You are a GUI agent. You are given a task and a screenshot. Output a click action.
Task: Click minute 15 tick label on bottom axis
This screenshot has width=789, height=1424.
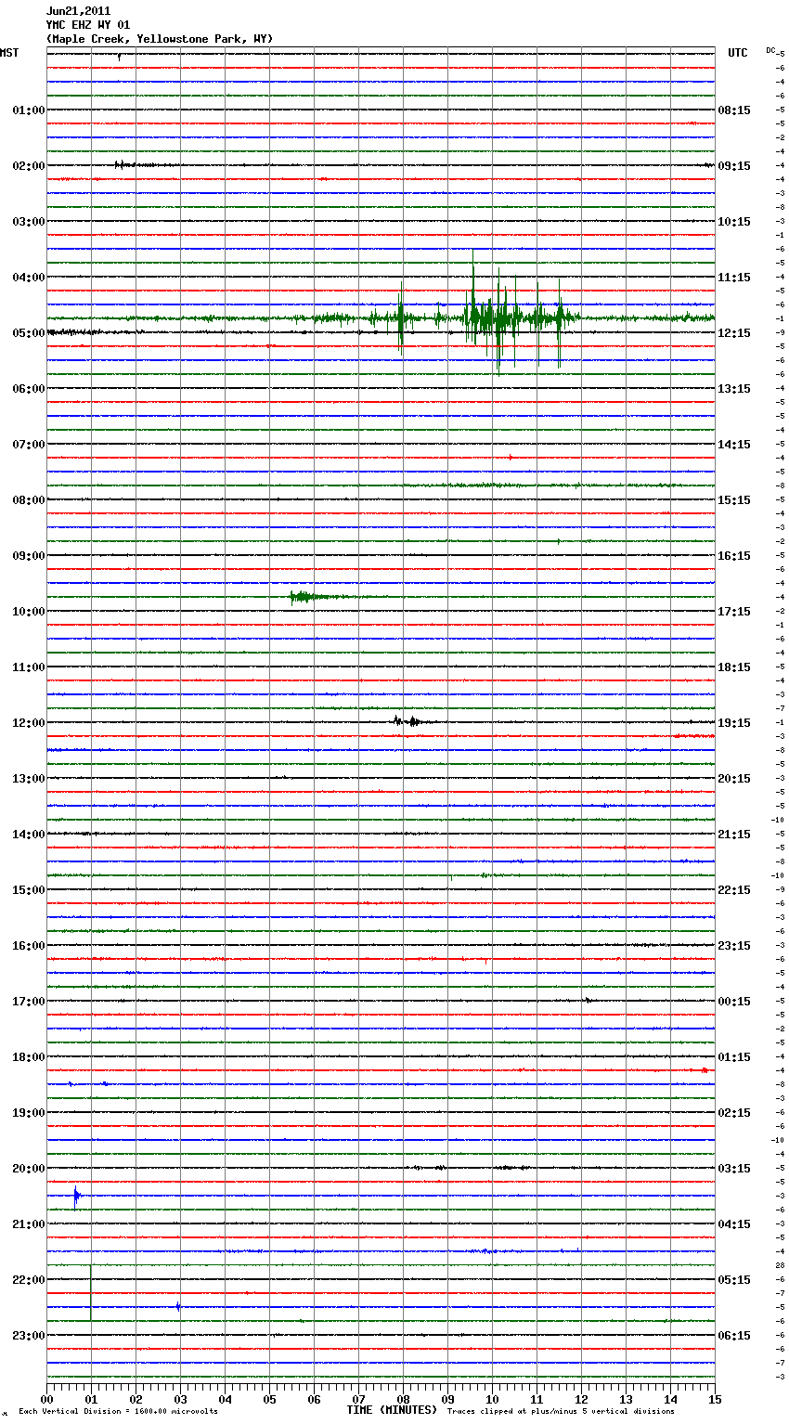[x=714, y=1399]
